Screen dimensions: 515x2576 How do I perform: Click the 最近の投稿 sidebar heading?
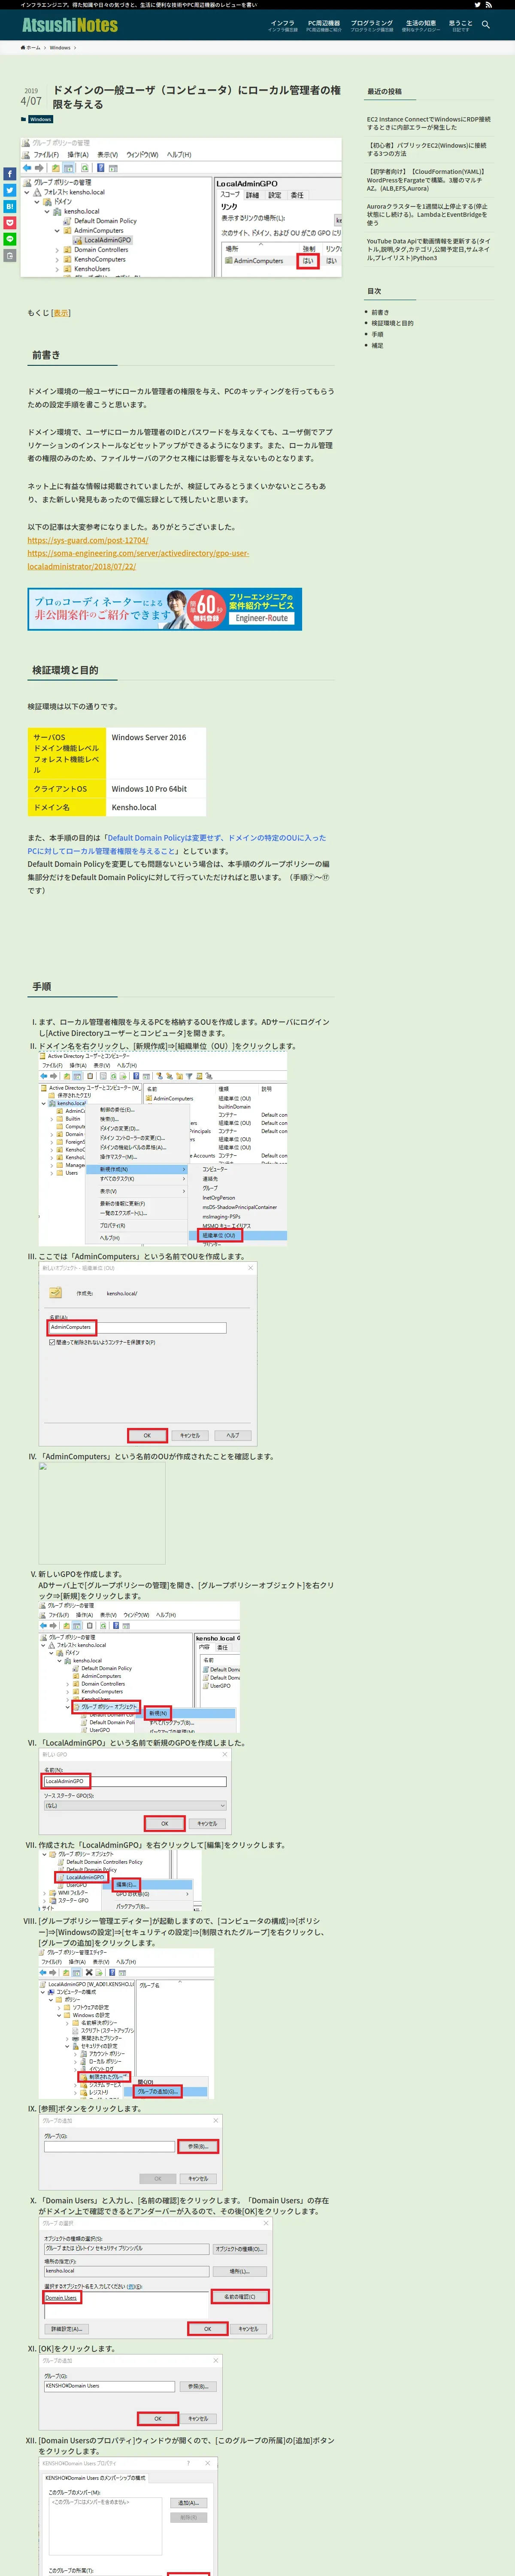(x=385, y=91)
